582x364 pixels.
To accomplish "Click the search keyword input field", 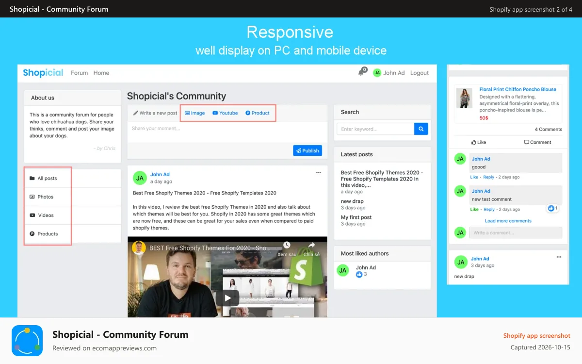I will 375,129.
